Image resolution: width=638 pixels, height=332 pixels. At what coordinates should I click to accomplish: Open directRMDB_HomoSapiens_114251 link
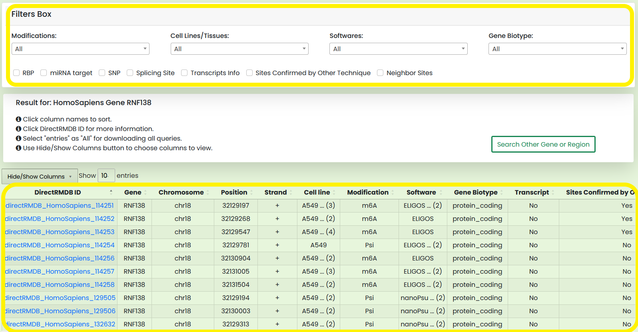[60, 205]
